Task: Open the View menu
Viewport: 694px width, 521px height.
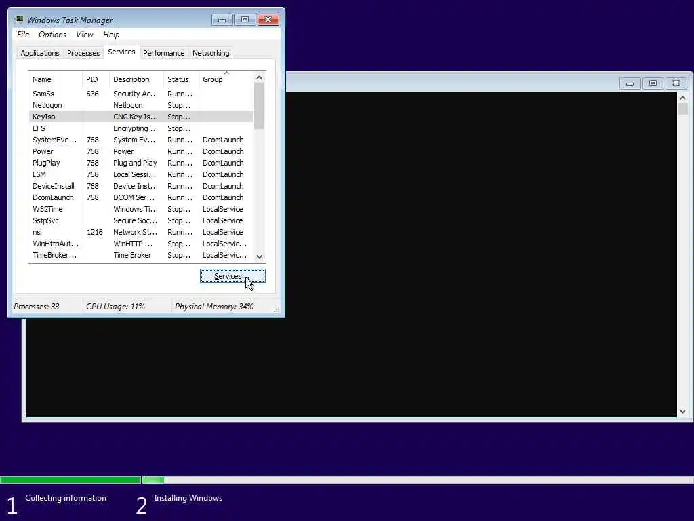Action: click(85, 35)
